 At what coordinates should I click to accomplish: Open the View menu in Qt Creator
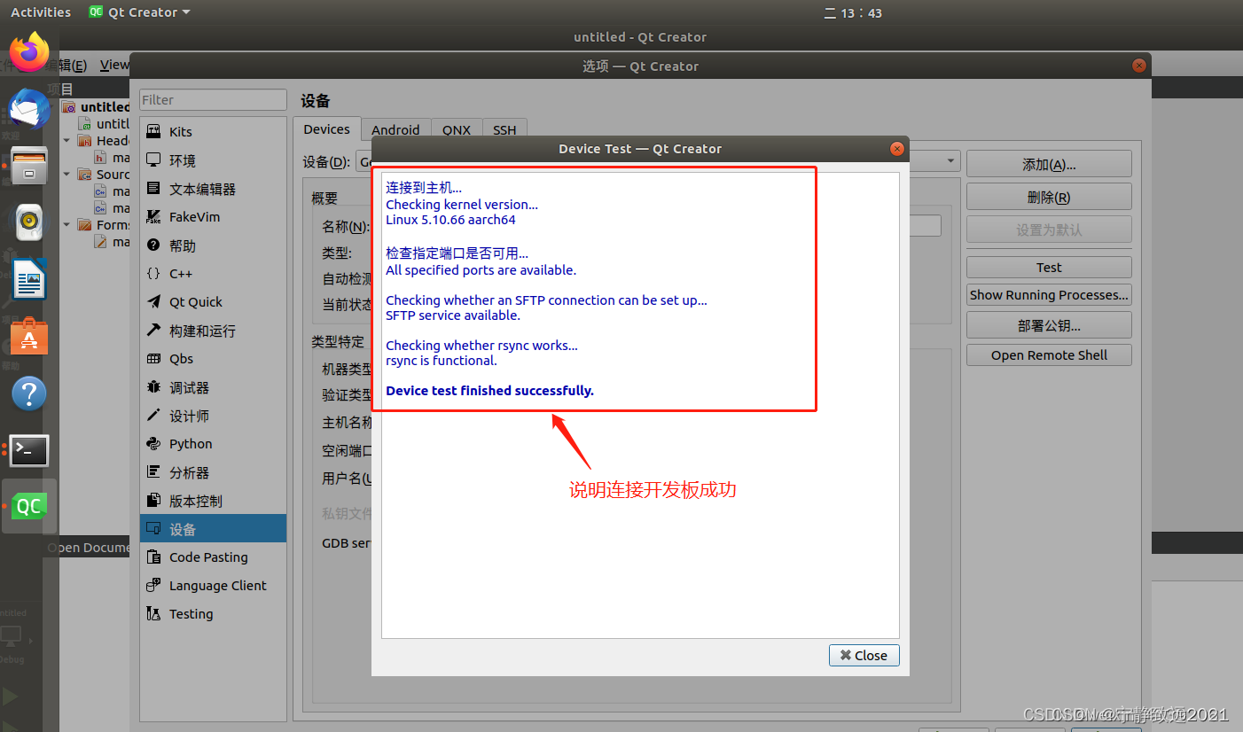(x=113, y=65)
